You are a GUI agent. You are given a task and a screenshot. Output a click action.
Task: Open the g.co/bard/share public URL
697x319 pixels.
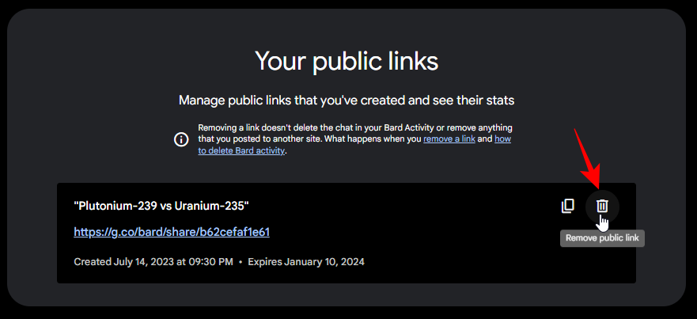pos(172,232)
